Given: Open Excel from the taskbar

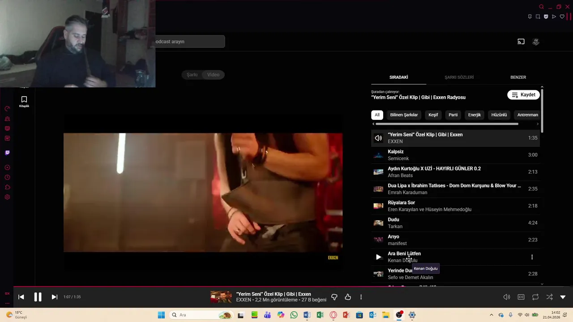Looking at the screenshot, I should 320,315.
